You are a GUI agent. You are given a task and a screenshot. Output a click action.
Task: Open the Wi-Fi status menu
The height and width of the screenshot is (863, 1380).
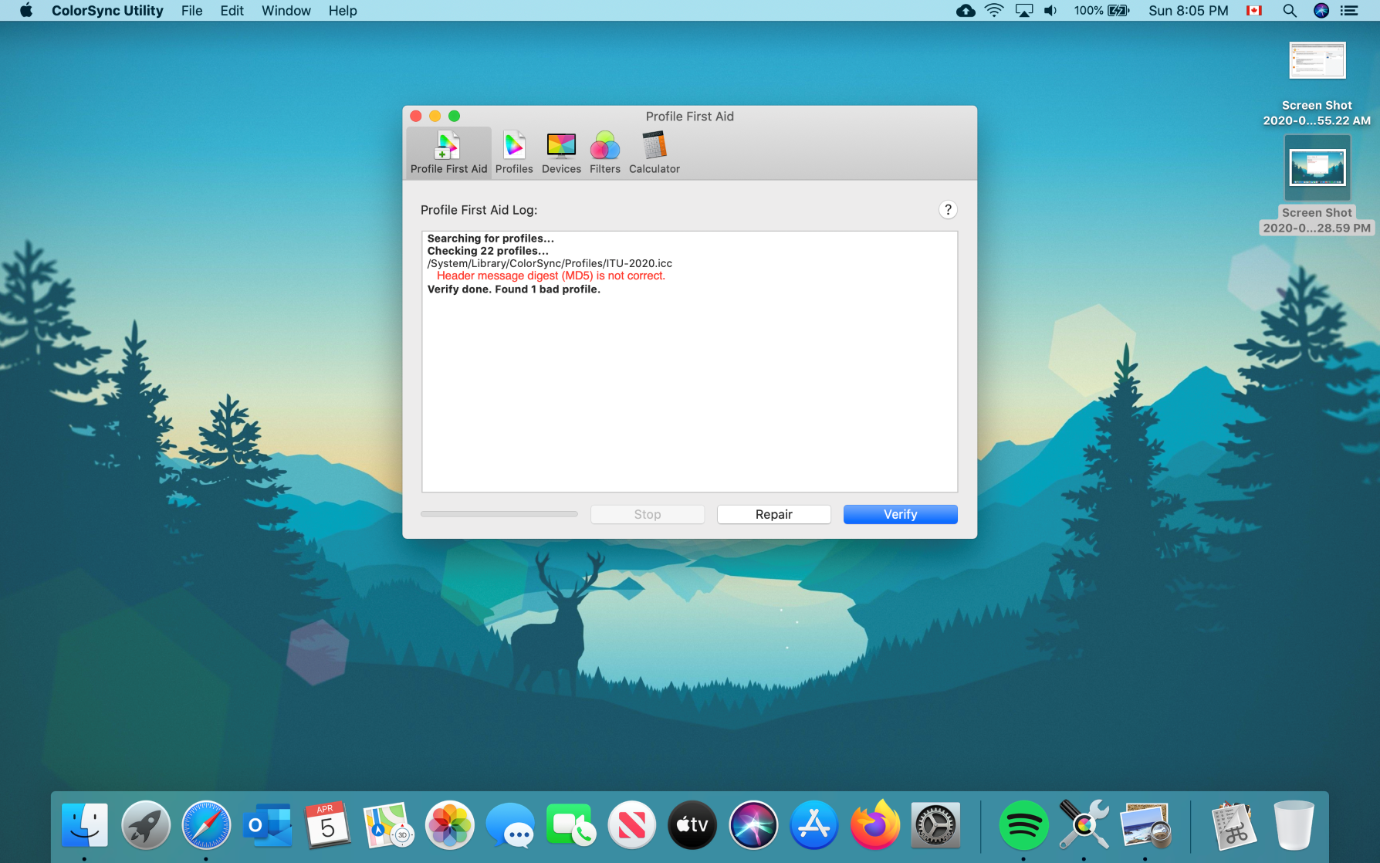[994, 11]
